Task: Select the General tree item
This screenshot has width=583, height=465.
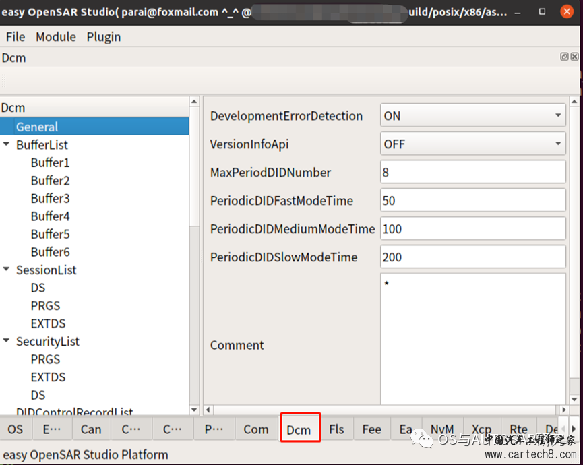Action: [94, 127]
